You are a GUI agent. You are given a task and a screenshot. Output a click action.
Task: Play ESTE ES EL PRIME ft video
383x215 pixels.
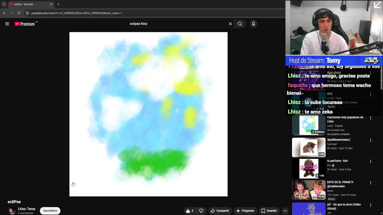[340, 184]
